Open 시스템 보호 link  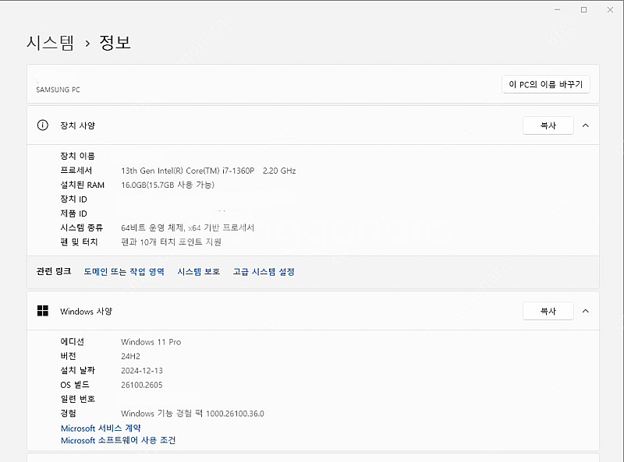[x=199, y=272]
